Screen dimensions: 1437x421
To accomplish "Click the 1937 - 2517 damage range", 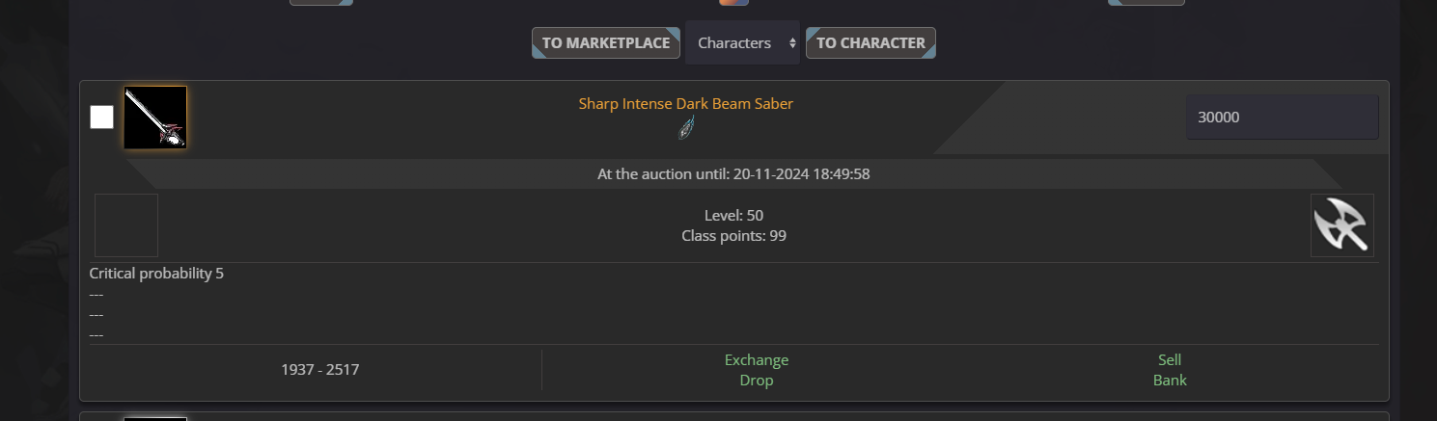I will coord(320,370).
